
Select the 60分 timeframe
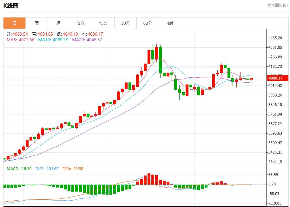(x=148, y=23)
